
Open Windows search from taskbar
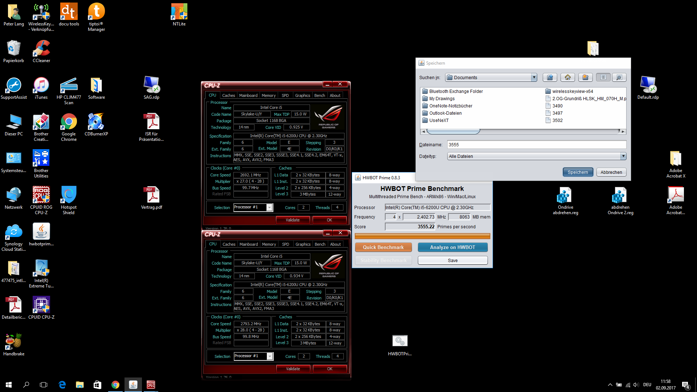[x=26, y=385]
